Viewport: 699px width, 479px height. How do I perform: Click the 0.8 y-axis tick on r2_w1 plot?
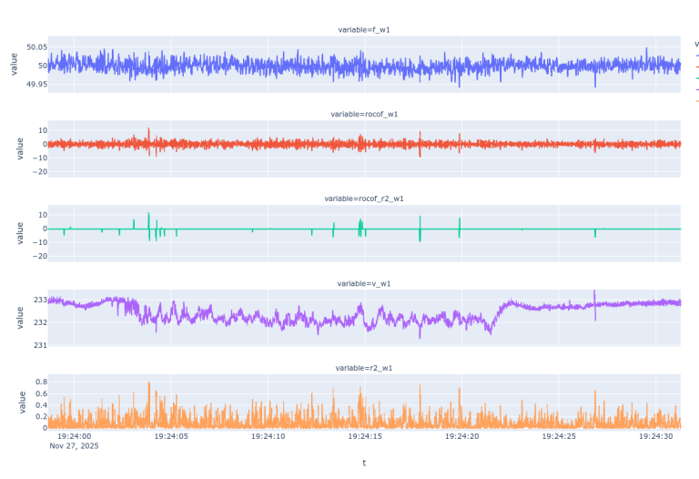[x=38, y=382]
